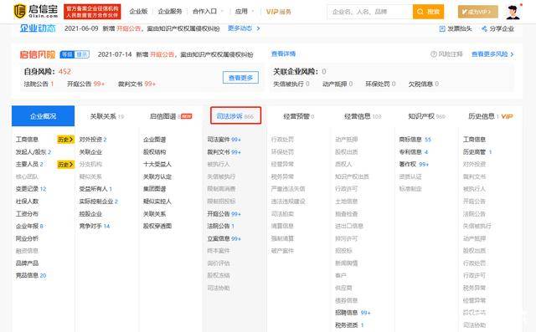Open the 商标信息 55 link
The height and width of the screenshot is (332, 536).
coord(415,139)
